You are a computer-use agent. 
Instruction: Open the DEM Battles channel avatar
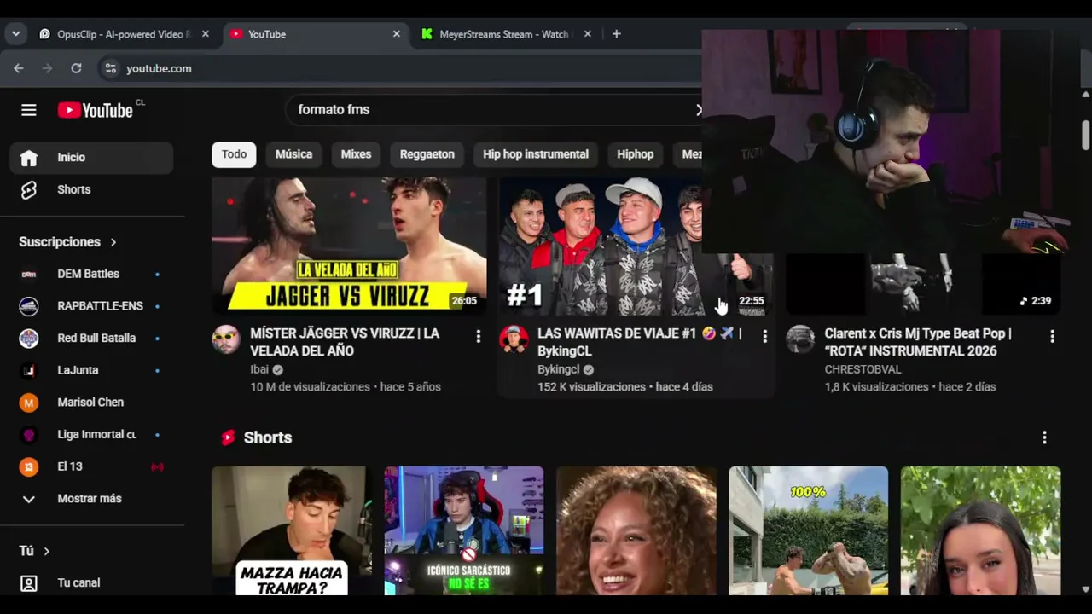[x=29, y=274]
